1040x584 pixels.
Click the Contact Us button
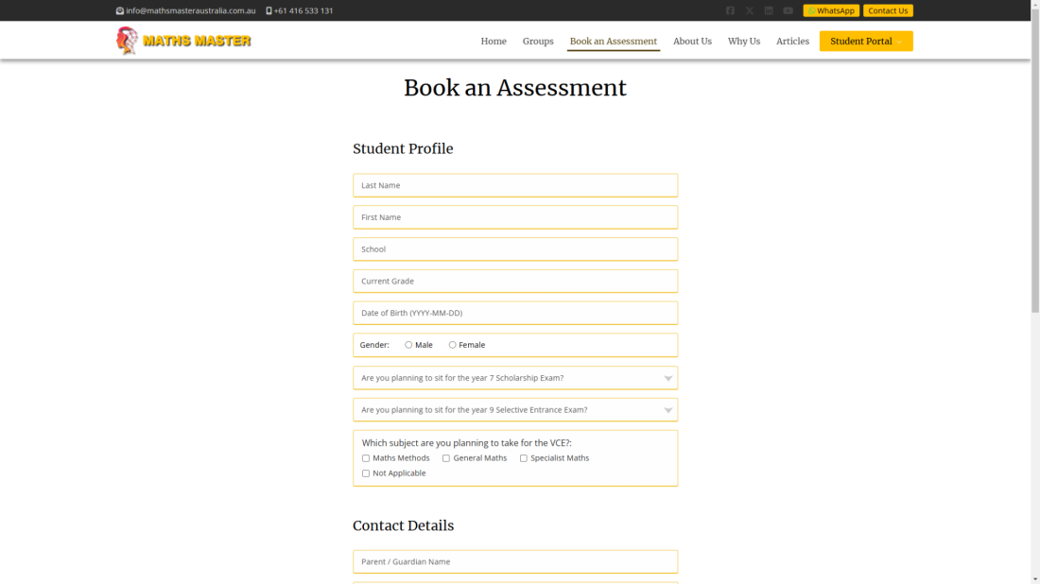click(x=888, y=10)
